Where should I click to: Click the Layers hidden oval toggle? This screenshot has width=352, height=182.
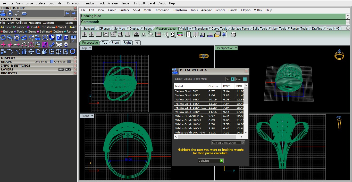[61, 69]
